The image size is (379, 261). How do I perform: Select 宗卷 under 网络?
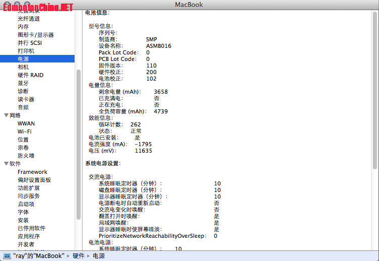point(23,148)
